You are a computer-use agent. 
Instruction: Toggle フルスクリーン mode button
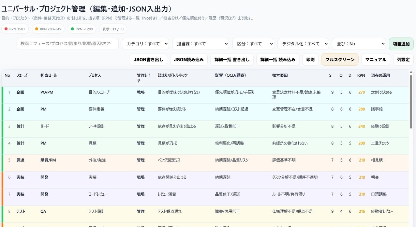click(340, 59)
